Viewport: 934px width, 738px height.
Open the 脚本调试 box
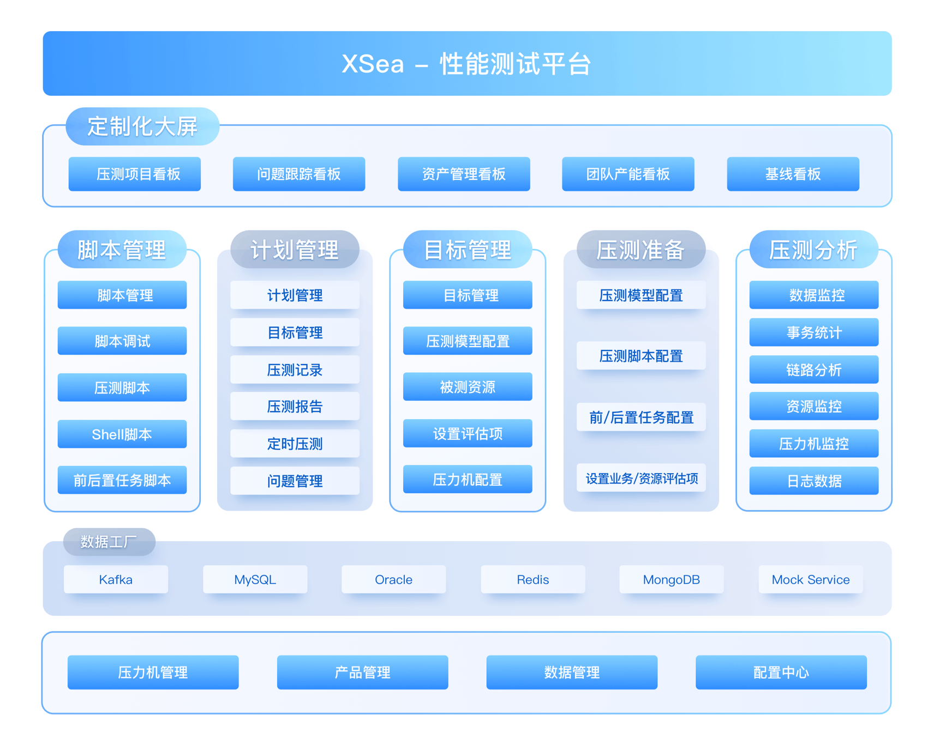[x=122, y=341]
